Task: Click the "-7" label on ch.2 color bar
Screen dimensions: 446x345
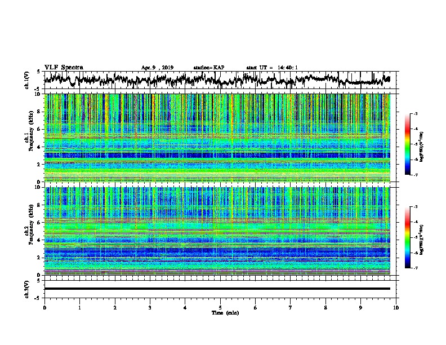Action: click(415, 268)
